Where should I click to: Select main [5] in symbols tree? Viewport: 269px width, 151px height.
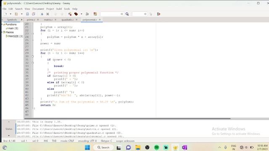click(13, 29)
